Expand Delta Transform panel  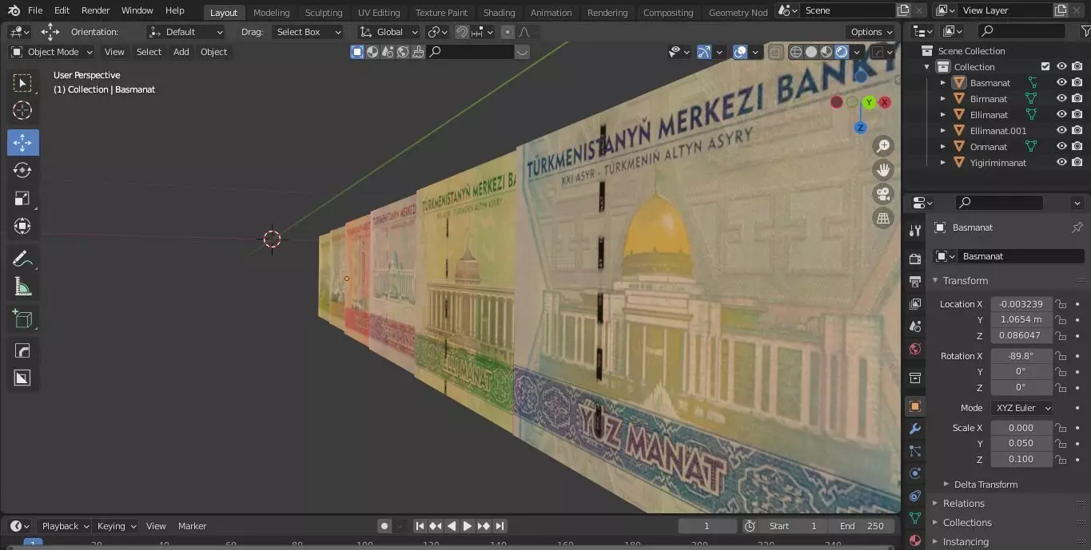tap(985, 485)
